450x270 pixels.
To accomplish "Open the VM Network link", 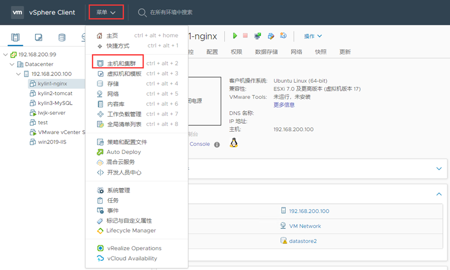I will pos(305,226).
